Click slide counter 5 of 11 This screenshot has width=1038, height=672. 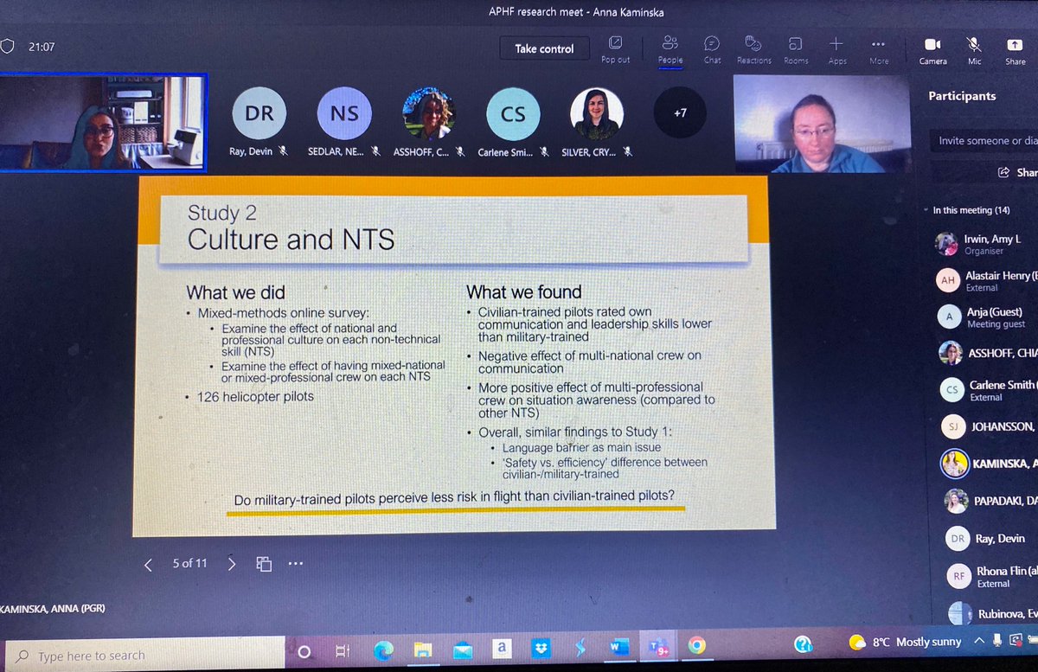coord(189,563)
